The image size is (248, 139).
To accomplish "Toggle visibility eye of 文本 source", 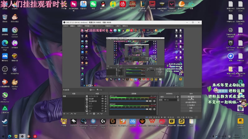I will coord(103,103).
